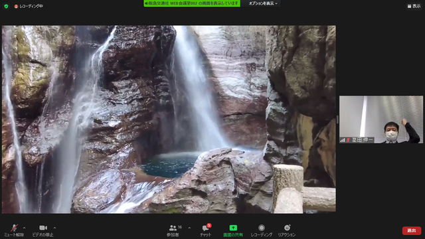The height and width of the screenshot is (239, 425).
Task: Click the recording button (レコーディング)
Action: [262, 230]
